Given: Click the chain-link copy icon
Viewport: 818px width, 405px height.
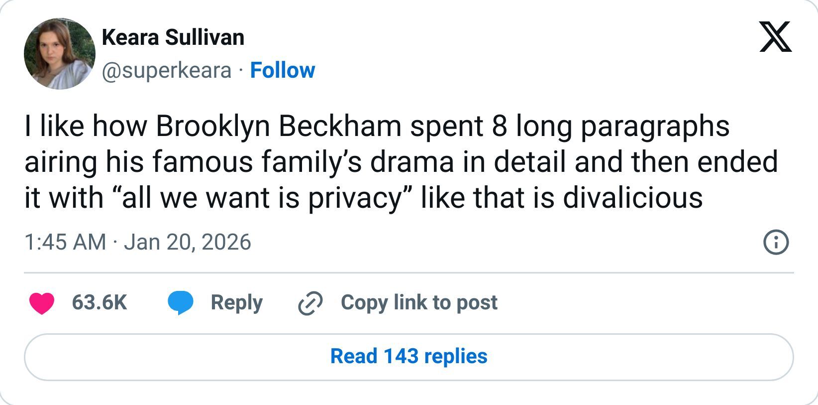Looking at the screenshot, I should pyautogui.click(x=309, y=302).
